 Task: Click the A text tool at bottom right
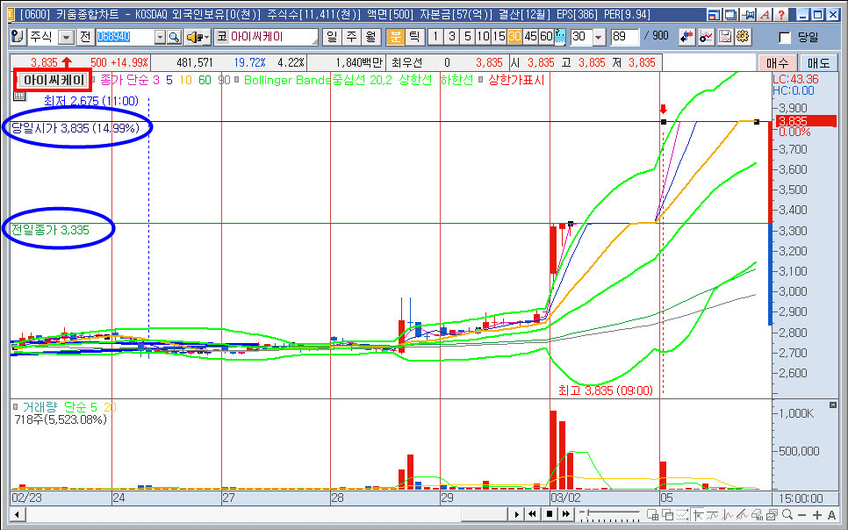[x=832, y=514]
